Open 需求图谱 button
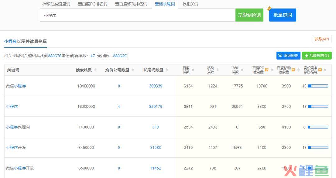This screenshot has width=336, height=178. pos(288,56)
